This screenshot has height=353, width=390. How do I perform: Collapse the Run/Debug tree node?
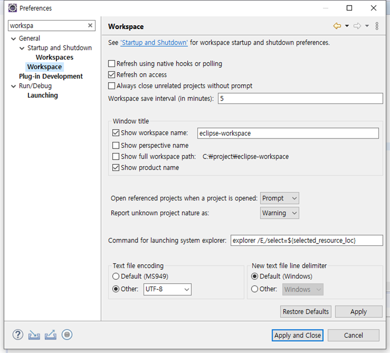13,86
